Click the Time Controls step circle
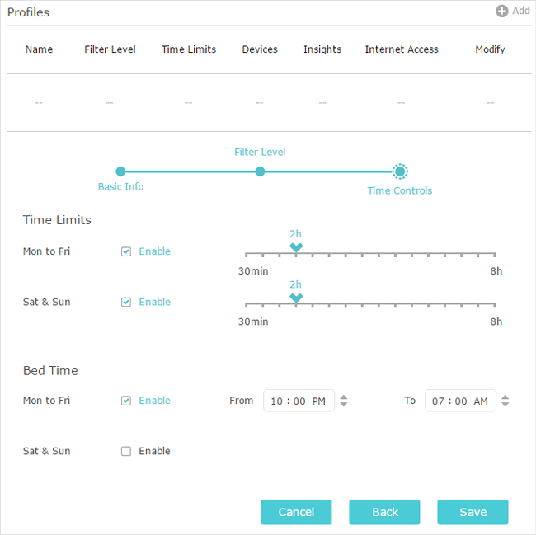Image resolution: width=536 pixels, height=535 pixels. pyautogui.click(x=400, y=171)
